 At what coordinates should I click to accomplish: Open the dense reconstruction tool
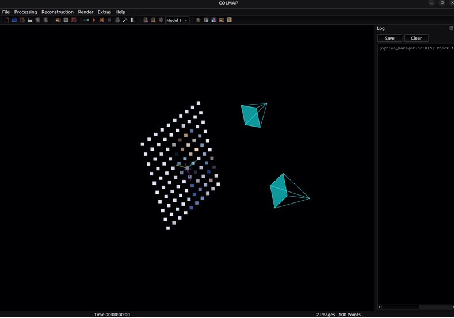[132, 20]
